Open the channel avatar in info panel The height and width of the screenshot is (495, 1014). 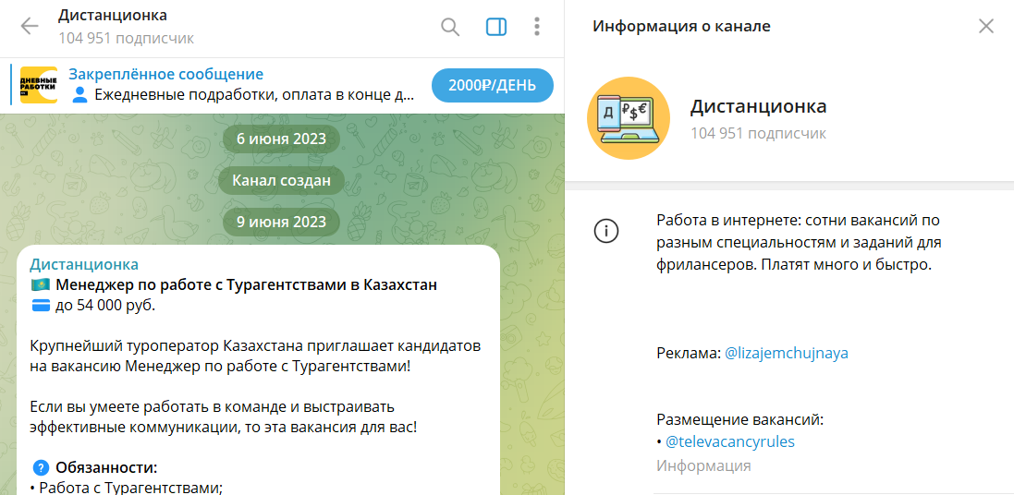(x=629, y=119)
